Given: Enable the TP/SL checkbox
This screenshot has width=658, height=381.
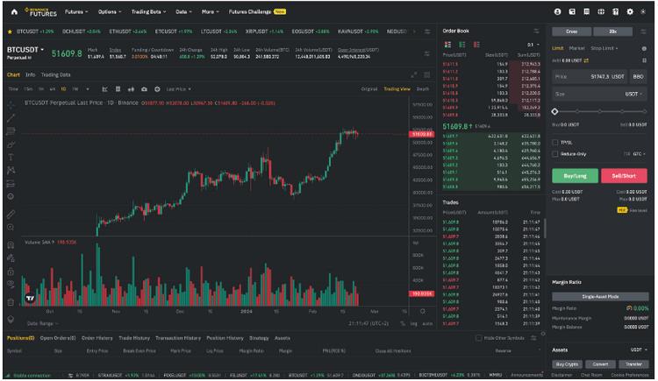Looking at the screenshot, I should 555,142.
